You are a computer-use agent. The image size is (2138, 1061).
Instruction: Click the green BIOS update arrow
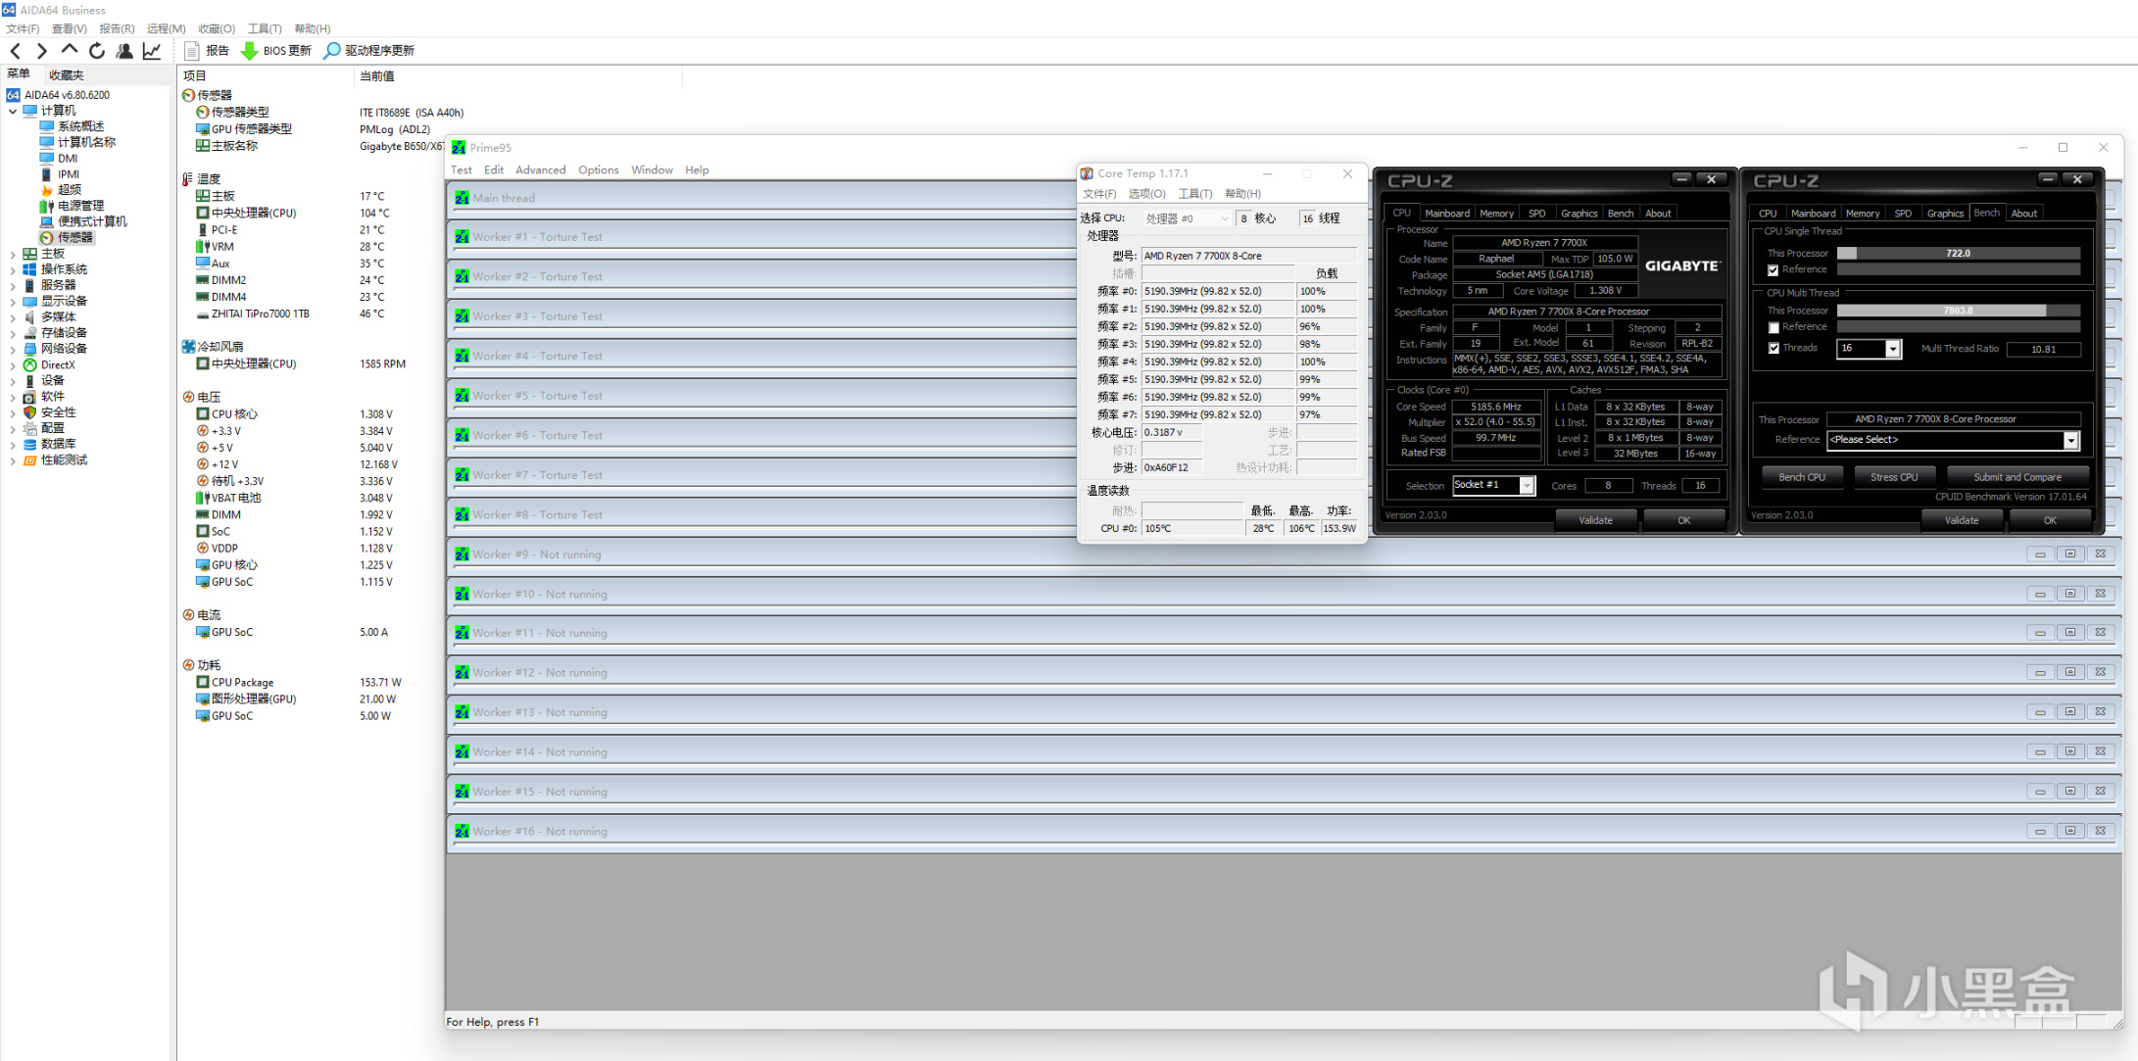(x=250, y=51)
